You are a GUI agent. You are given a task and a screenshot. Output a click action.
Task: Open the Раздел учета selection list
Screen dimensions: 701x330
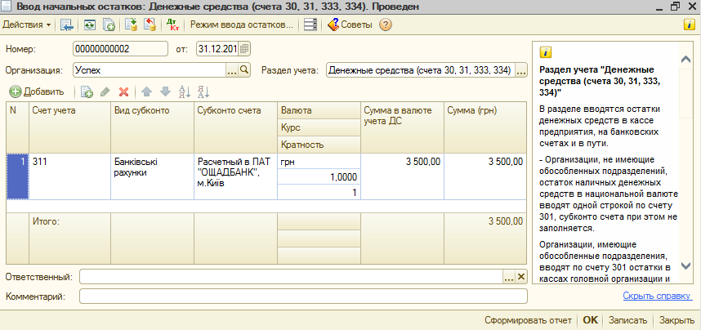tap(522, 70)
